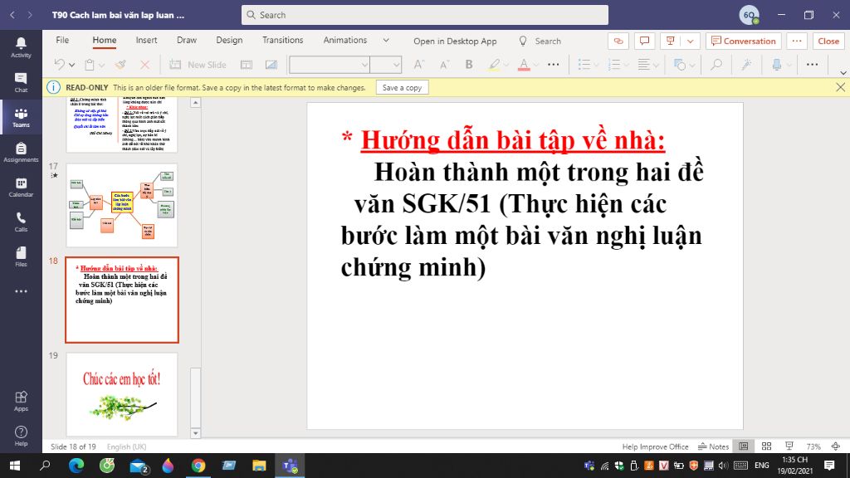
Task: Expand Numbering list dropdown
Action: click(626, 65)
